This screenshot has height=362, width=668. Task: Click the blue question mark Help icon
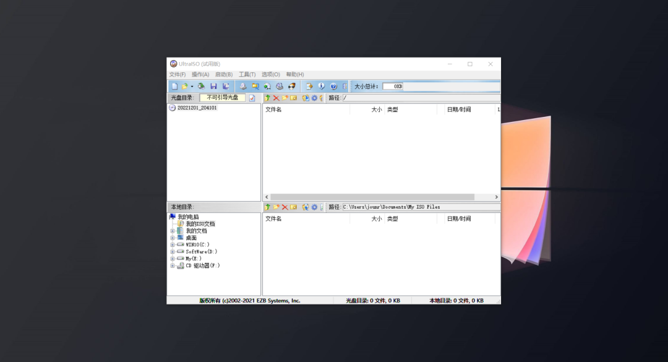333,86
